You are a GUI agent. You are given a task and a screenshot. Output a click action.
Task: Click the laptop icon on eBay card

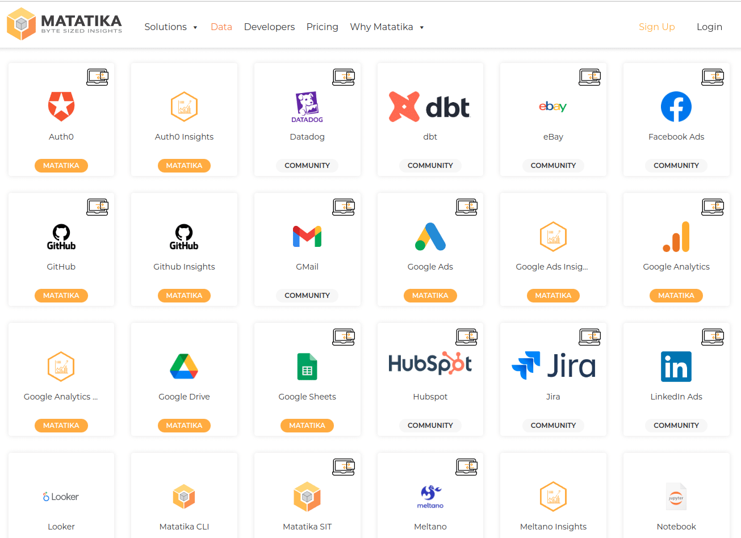[x=589, y=77]
